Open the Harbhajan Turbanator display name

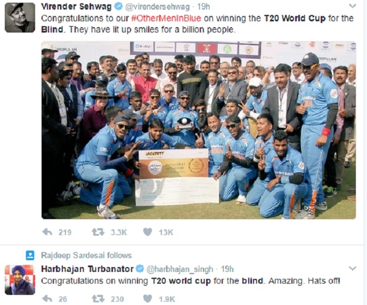[87, 269]
